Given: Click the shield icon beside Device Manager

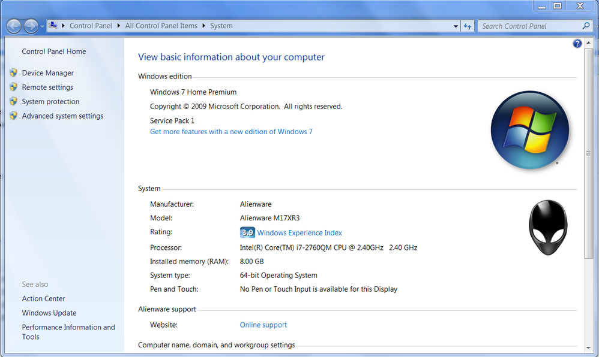Looking at the screenshot, I should coord(13,72).
